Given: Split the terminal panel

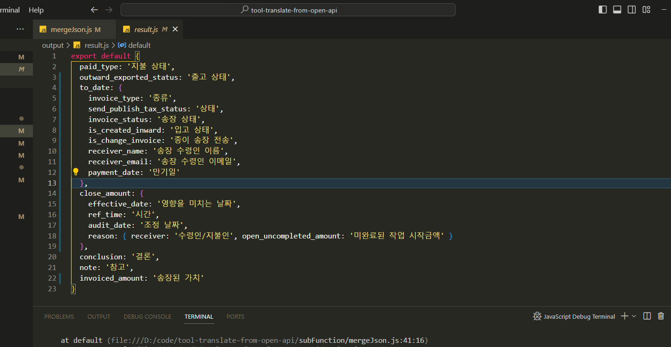Looking at the screenshot, I should click(647, 316).
